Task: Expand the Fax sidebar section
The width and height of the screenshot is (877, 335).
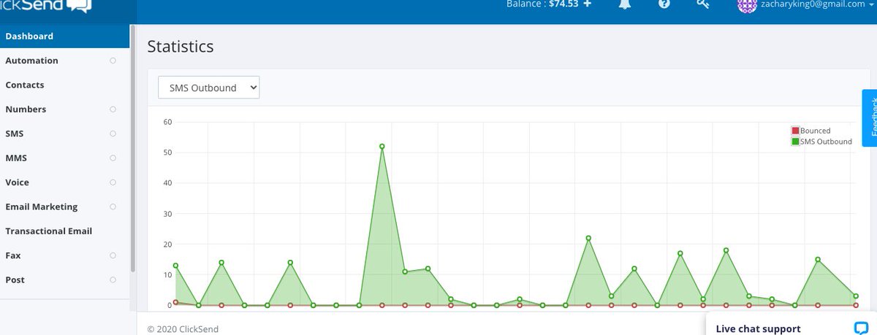Action: tap(113, 255)
